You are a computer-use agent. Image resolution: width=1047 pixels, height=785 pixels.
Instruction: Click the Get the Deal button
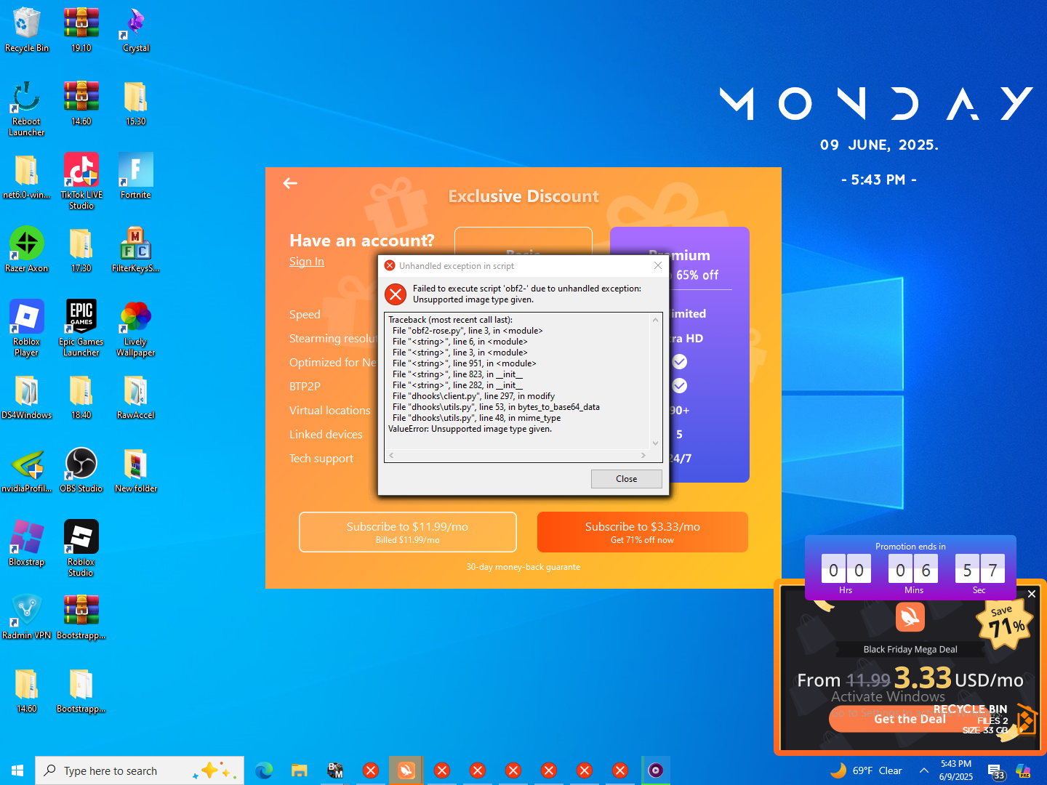(910, 719)
